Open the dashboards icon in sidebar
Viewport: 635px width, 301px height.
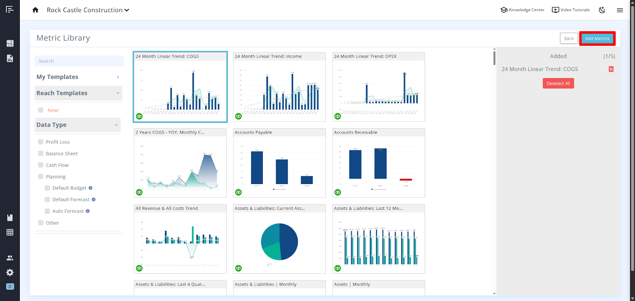click(10, 43)
